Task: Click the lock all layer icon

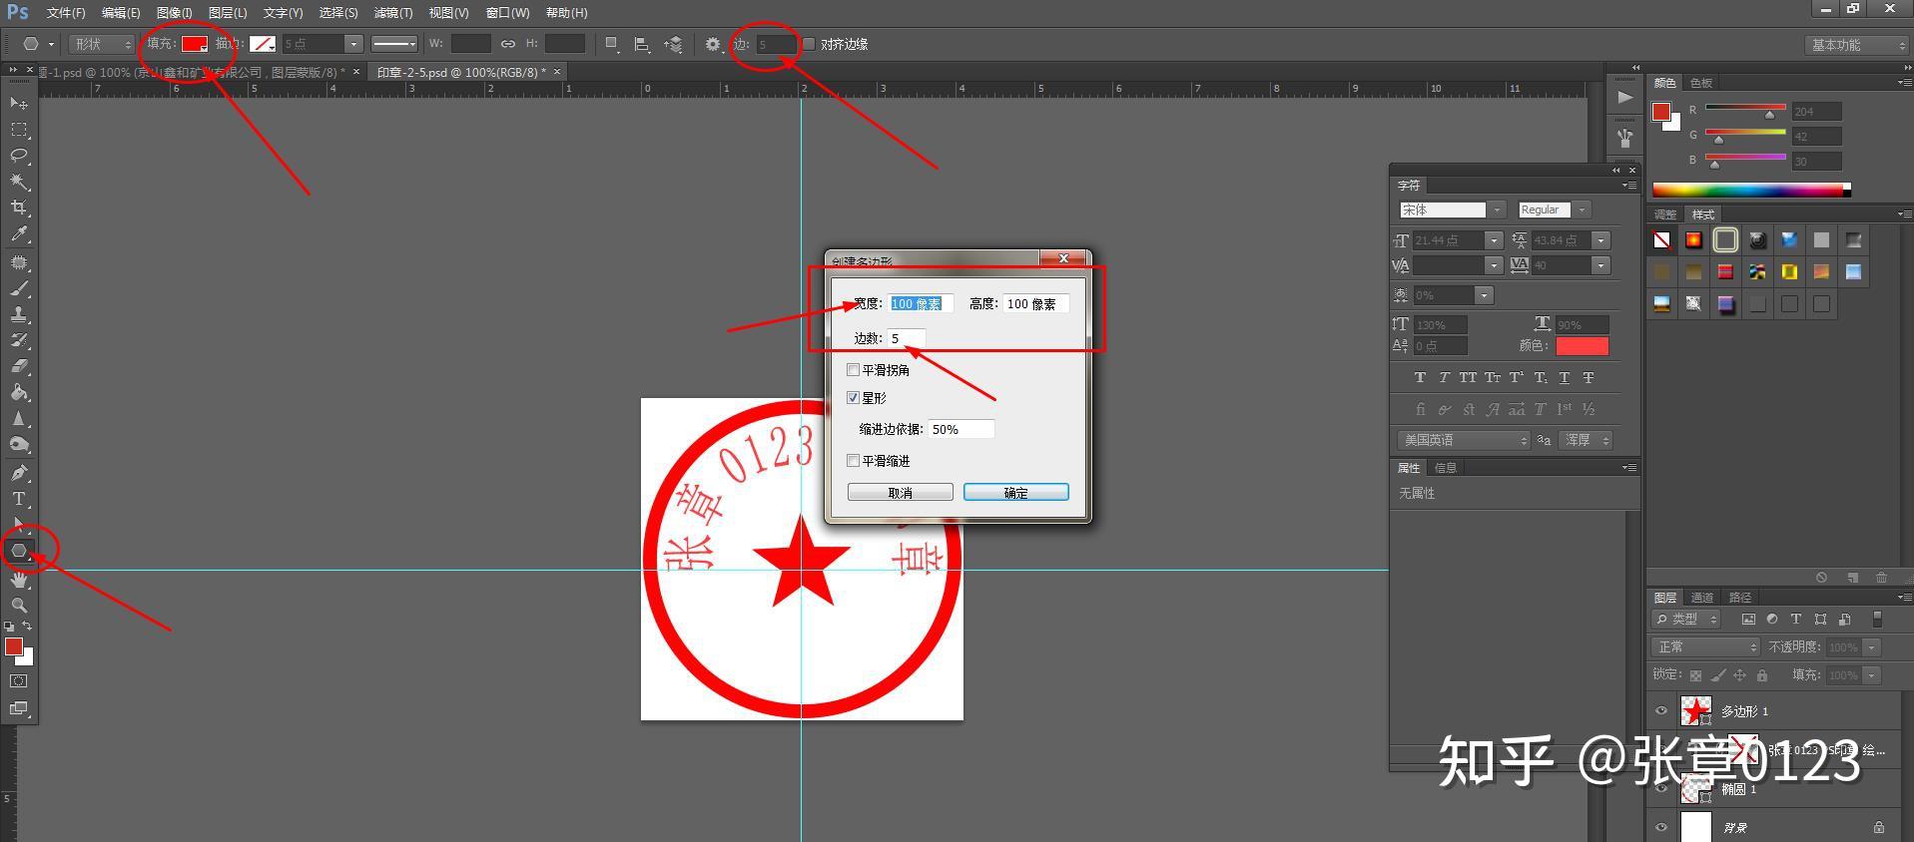Action: click(x=1762, y=675)
